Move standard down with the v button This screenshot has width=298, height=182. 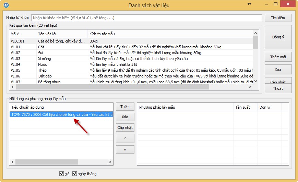[x=125, y=149]
